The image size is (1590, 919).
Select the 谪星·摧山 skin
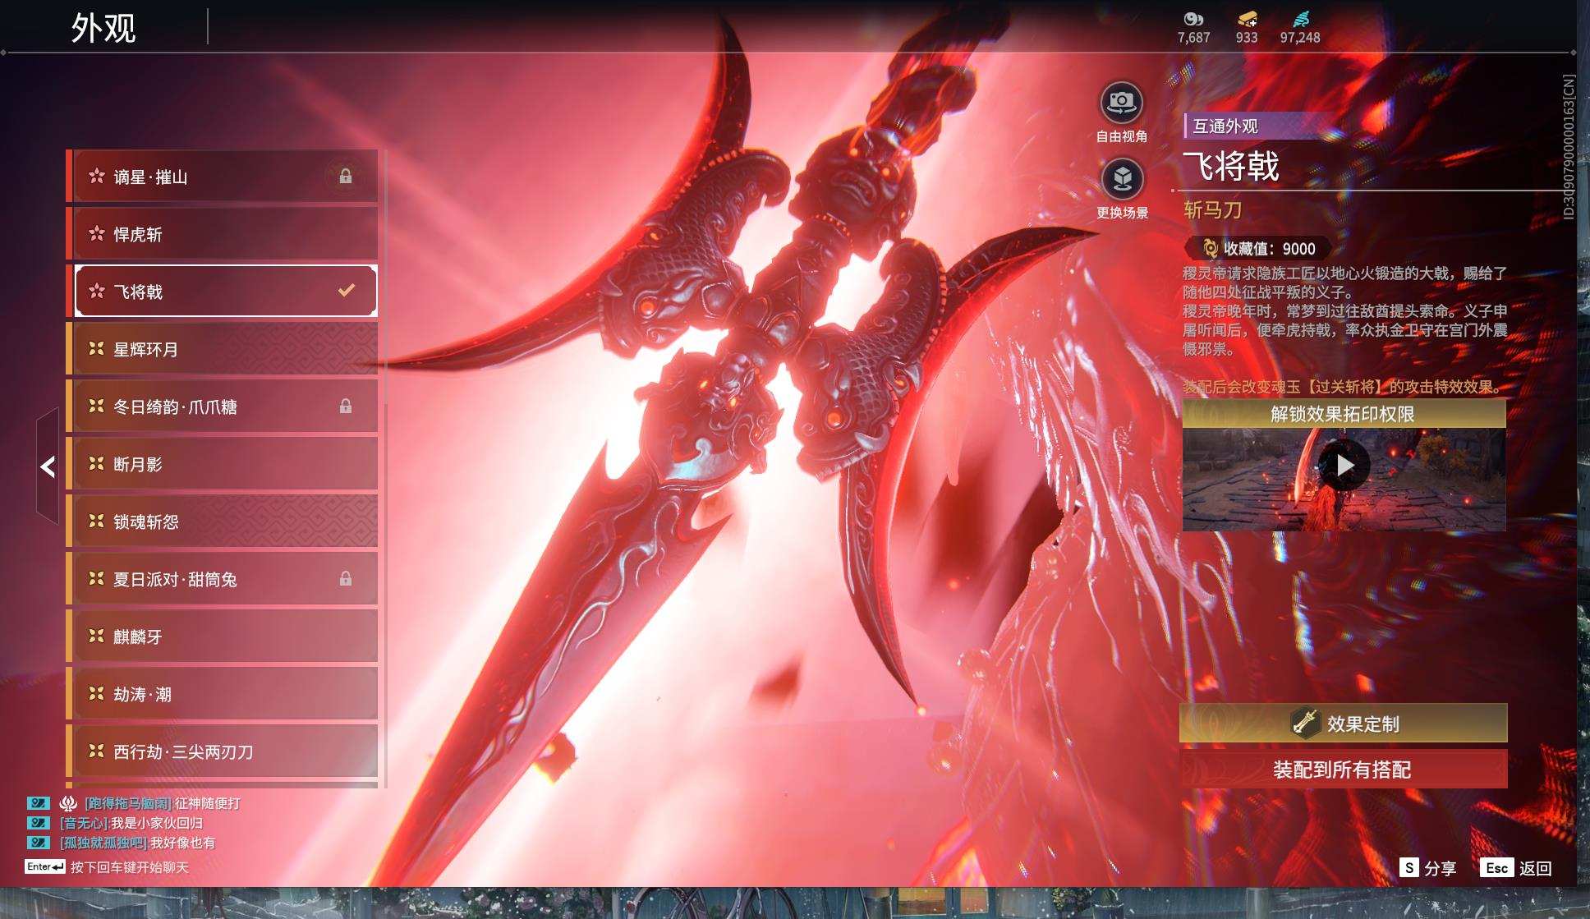pyautogui.click(x=222, y=177)
